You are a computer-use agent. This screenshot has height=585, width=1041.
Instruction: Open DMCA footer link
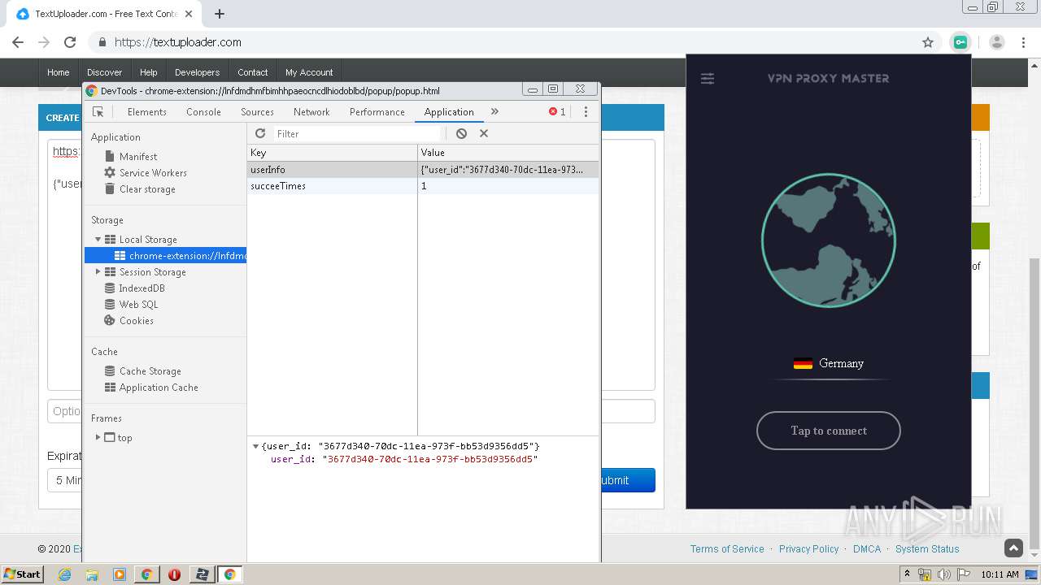[x=867, y=549]
